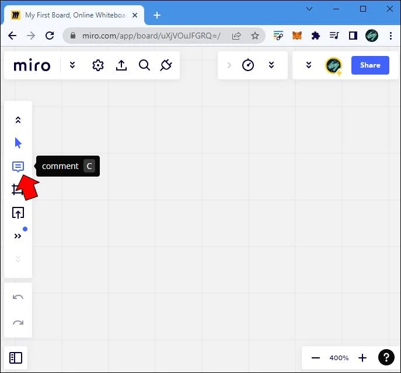Open the Extensions puzzle menu
The height and width of the screenshot is (373, 401).
click(316, 36)
